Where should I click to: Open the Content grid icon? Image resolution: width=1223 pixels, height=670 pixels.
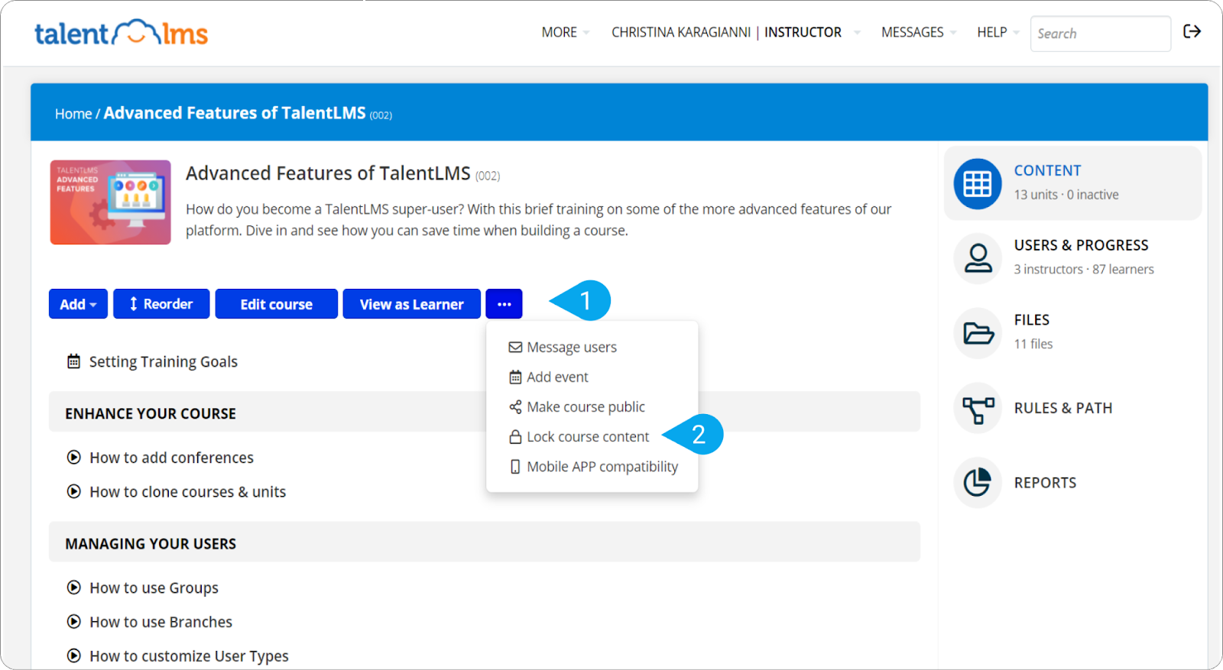977,184
